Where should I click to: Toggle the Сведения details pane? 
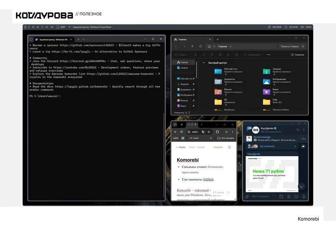297,55
